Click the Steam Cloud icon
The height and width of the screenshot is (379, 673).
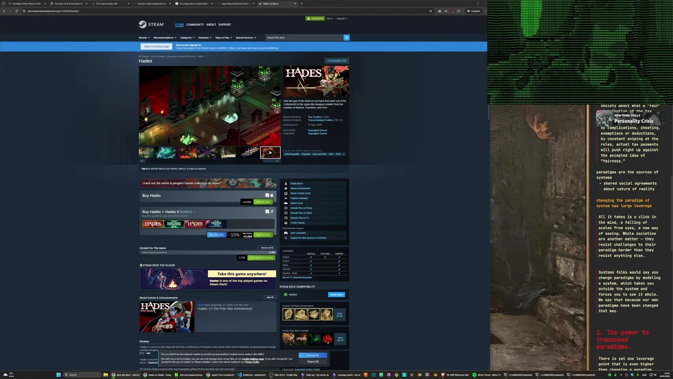[286, 203]
